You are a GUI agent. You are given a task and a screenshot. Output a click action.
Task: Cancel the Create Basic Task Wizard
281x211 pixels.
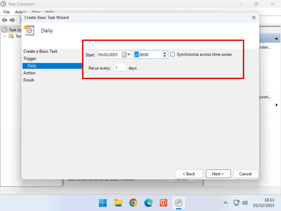click(245, 174)
